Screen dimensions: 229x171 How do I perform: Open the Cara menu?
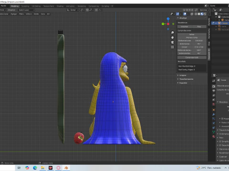43,14
